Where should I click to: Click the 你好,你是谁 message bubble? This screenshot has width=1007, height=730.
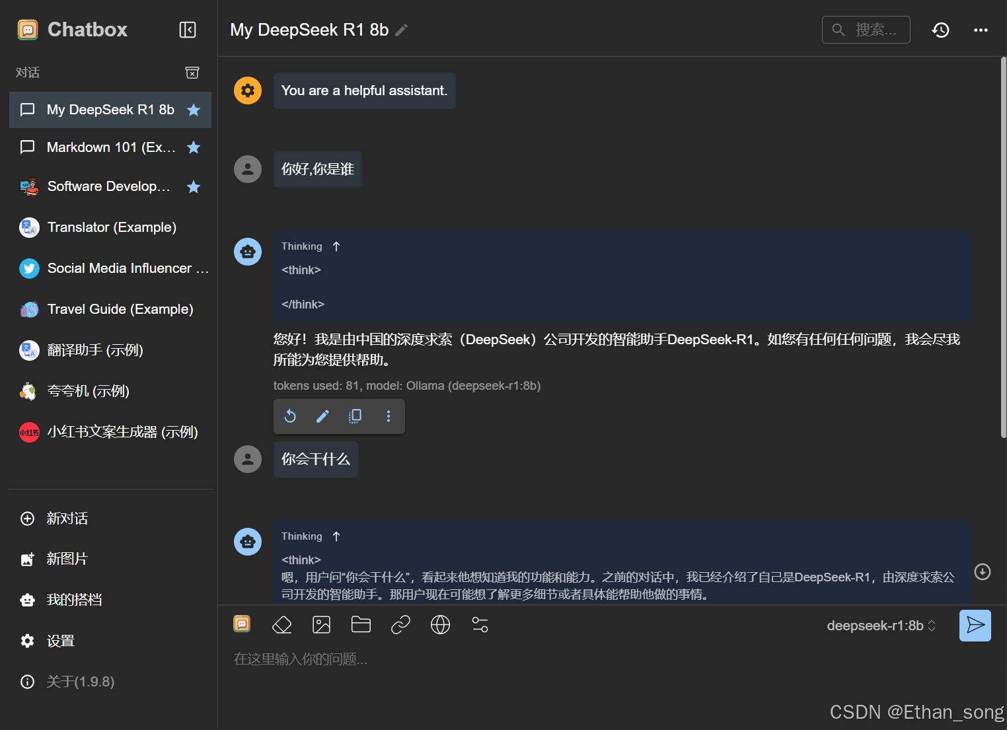[318, 169]
